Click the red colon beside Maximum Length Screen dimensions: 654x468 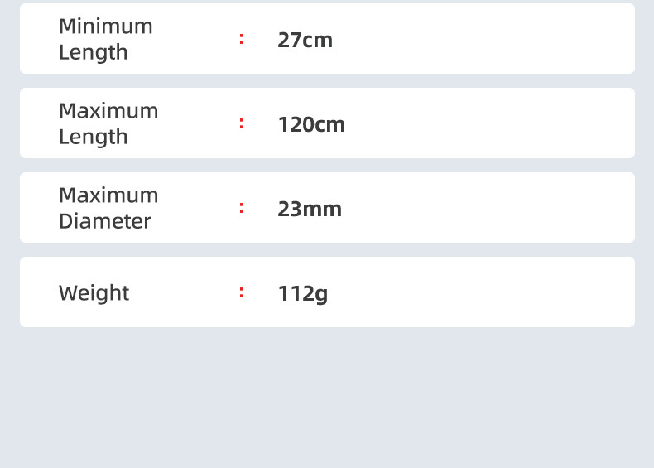pos(242,123)
